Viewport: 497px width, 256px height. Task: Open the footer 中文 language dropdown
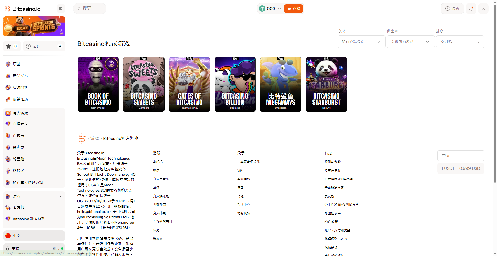click(x=461, y=156)
